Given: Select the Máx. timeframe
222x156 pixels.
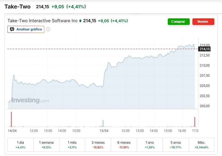Looking at the screenshot, I should coord(201,145).
